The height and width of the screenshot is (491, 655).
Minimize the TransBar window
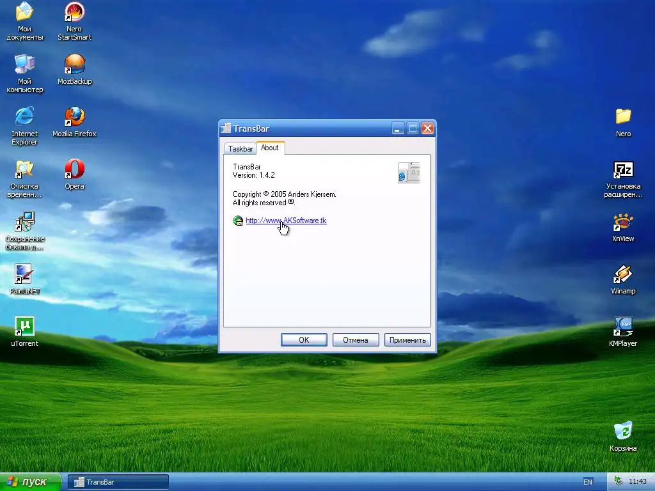[398, 129]
